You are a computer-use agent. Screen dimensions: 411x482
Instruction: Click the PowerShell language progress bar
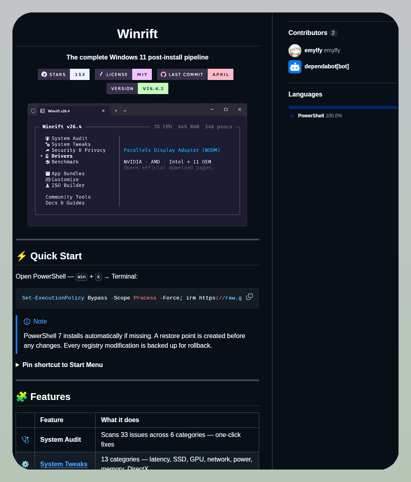[x=343, y=107]
